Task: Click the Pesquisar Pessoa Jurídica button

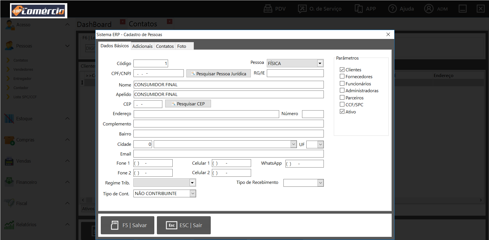Action: [x=218, y=74]
